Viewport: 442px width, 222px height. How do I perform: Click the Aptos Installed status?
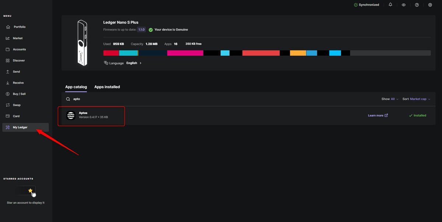[418, 116]
